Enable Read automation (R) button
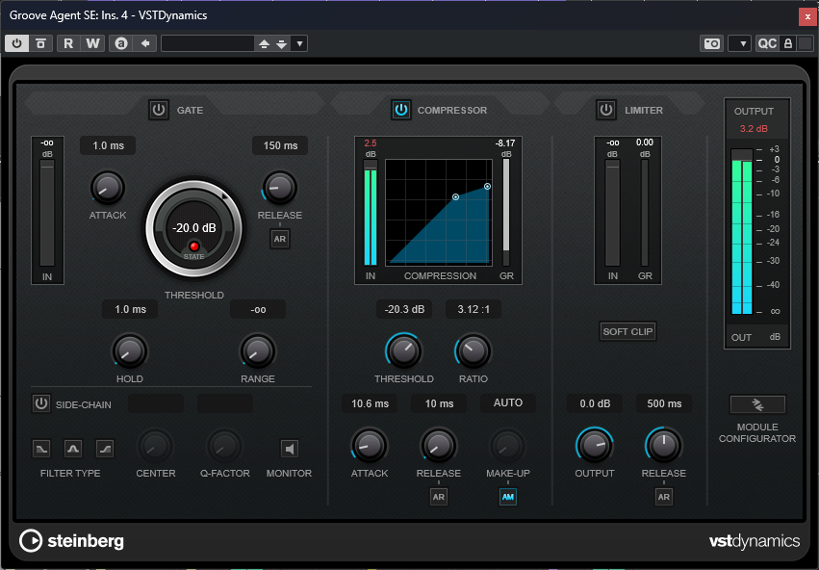 (68, 43)
